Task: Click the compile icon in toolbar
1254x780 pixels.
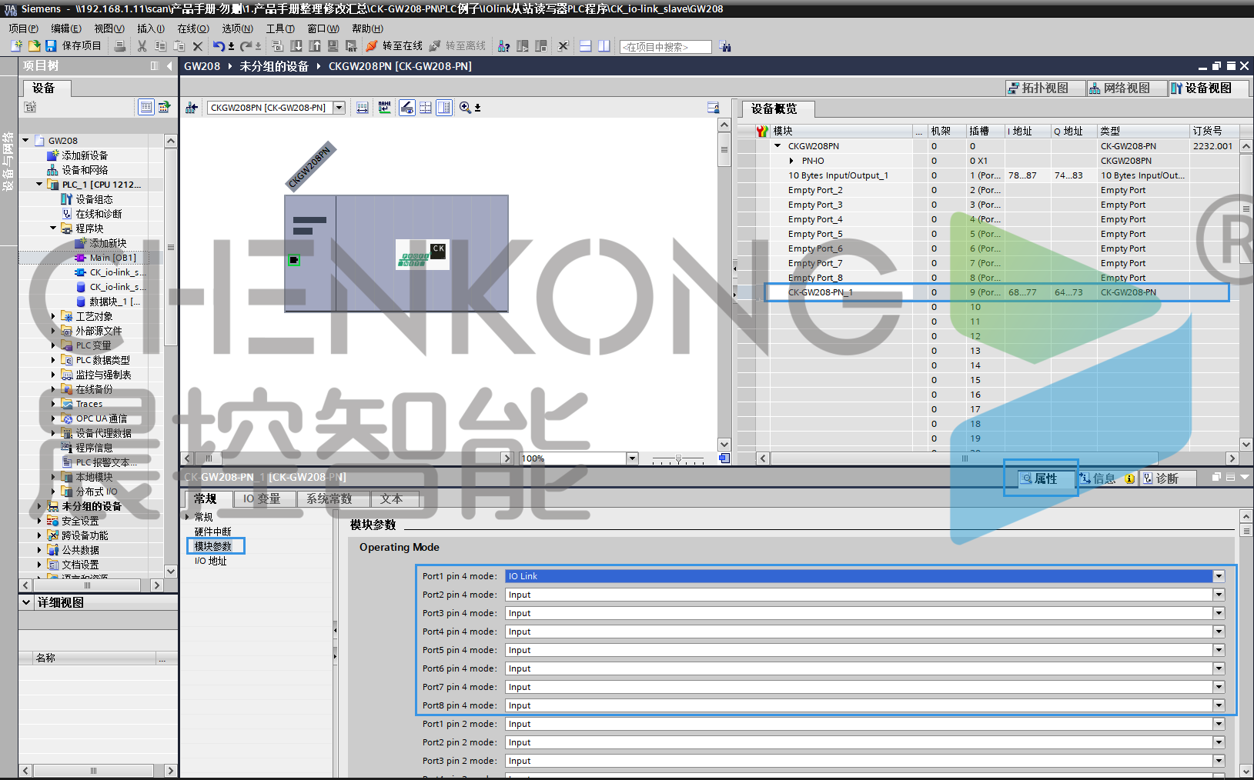Action: pos(278,46)
